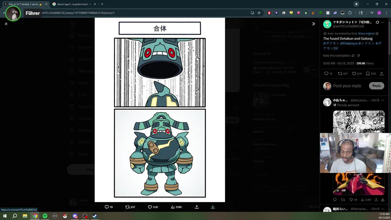
Task: Click the Gemini sparkle button in title bar
Action: coord(356,4)
